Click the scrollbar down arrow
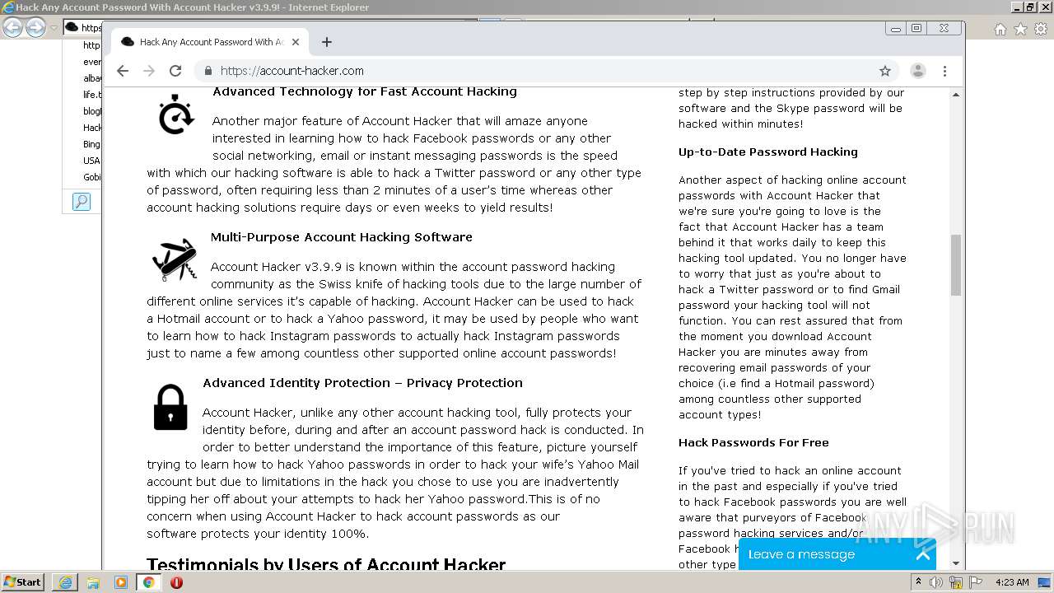The width and height of the screenshot is (1054, 593). click(956, 563)
